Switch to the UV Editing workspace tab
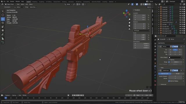This screenshot has height=104, width=186. click(49, 2)
